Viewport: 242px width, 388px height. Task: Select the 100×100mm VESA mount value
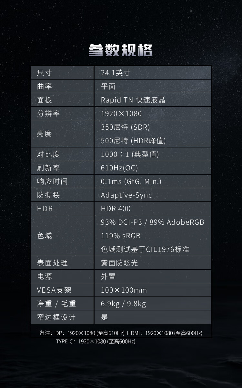pyautogui.click(x=124, y=290)
